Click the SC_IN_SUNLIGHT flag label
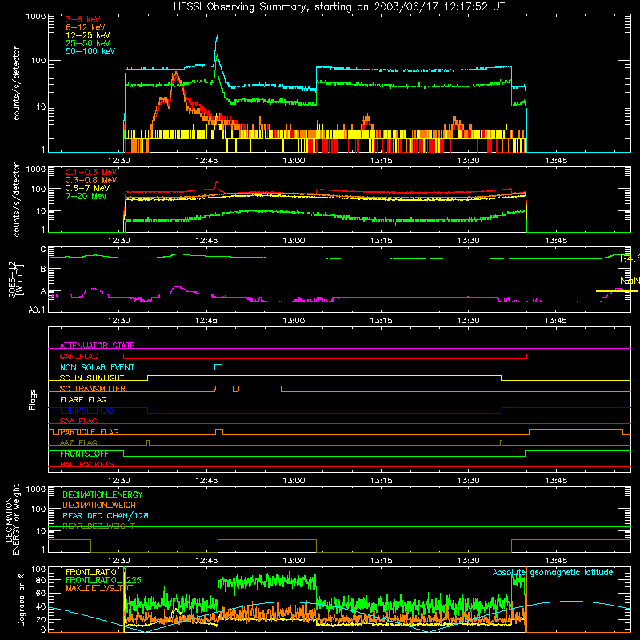Image resolution: width=640 pixels, height=640 pixels. 92,378
